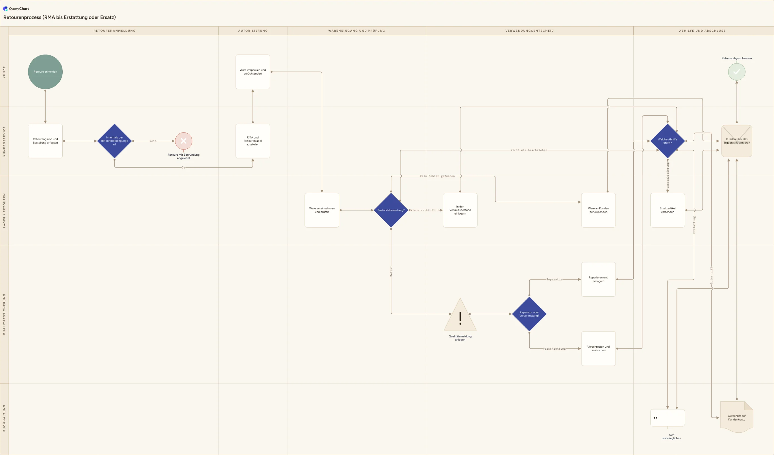Click the 'Reparatur oder Verschrottung?' diamond
774x455 pixels.
click(529, 314)
